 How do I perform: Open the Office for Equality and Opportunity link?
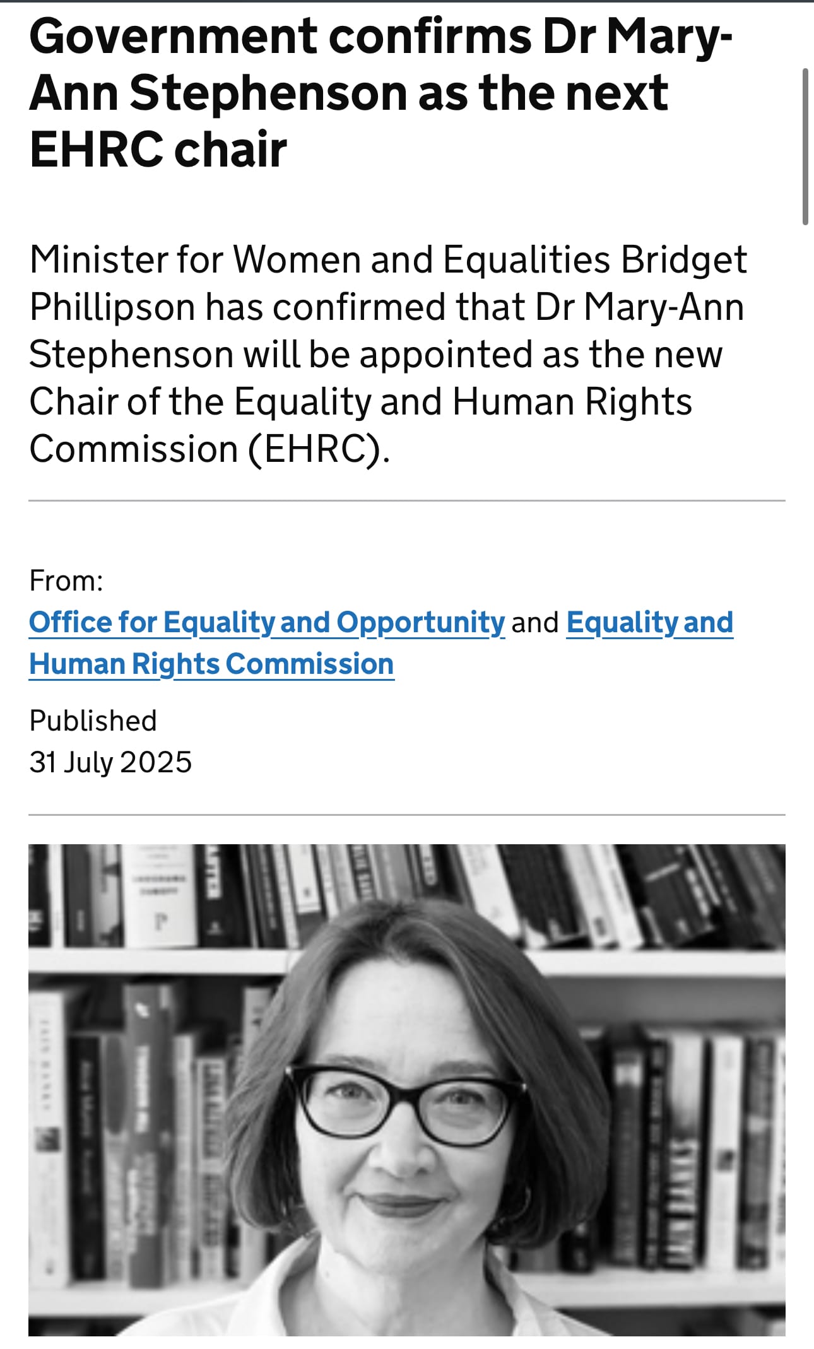(x=265, y=622)
